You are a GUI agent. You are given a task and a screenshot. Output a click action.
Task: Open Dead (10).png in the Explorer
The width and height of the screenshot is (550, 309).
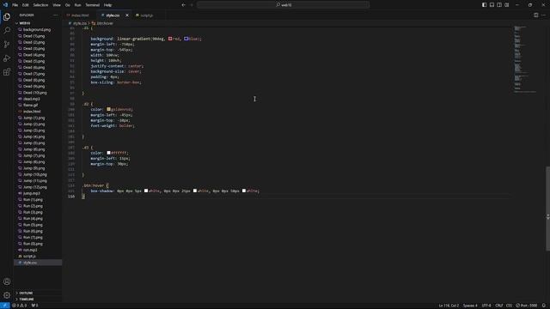click(x=34, y=93)
